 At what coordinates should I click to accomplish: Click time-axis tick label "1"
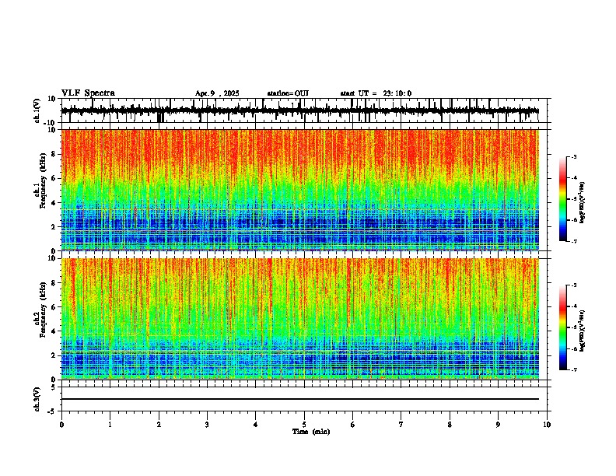click(x=110, y=425)
